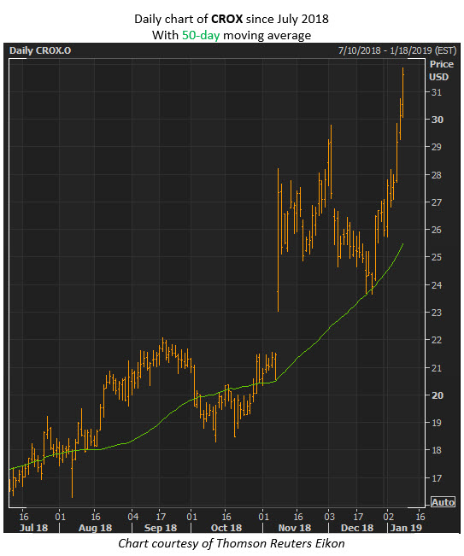The width and height of the screenshot is (464, 556).
Task: Click the 'Price USD' axis header
Action: tap(440, 71)
